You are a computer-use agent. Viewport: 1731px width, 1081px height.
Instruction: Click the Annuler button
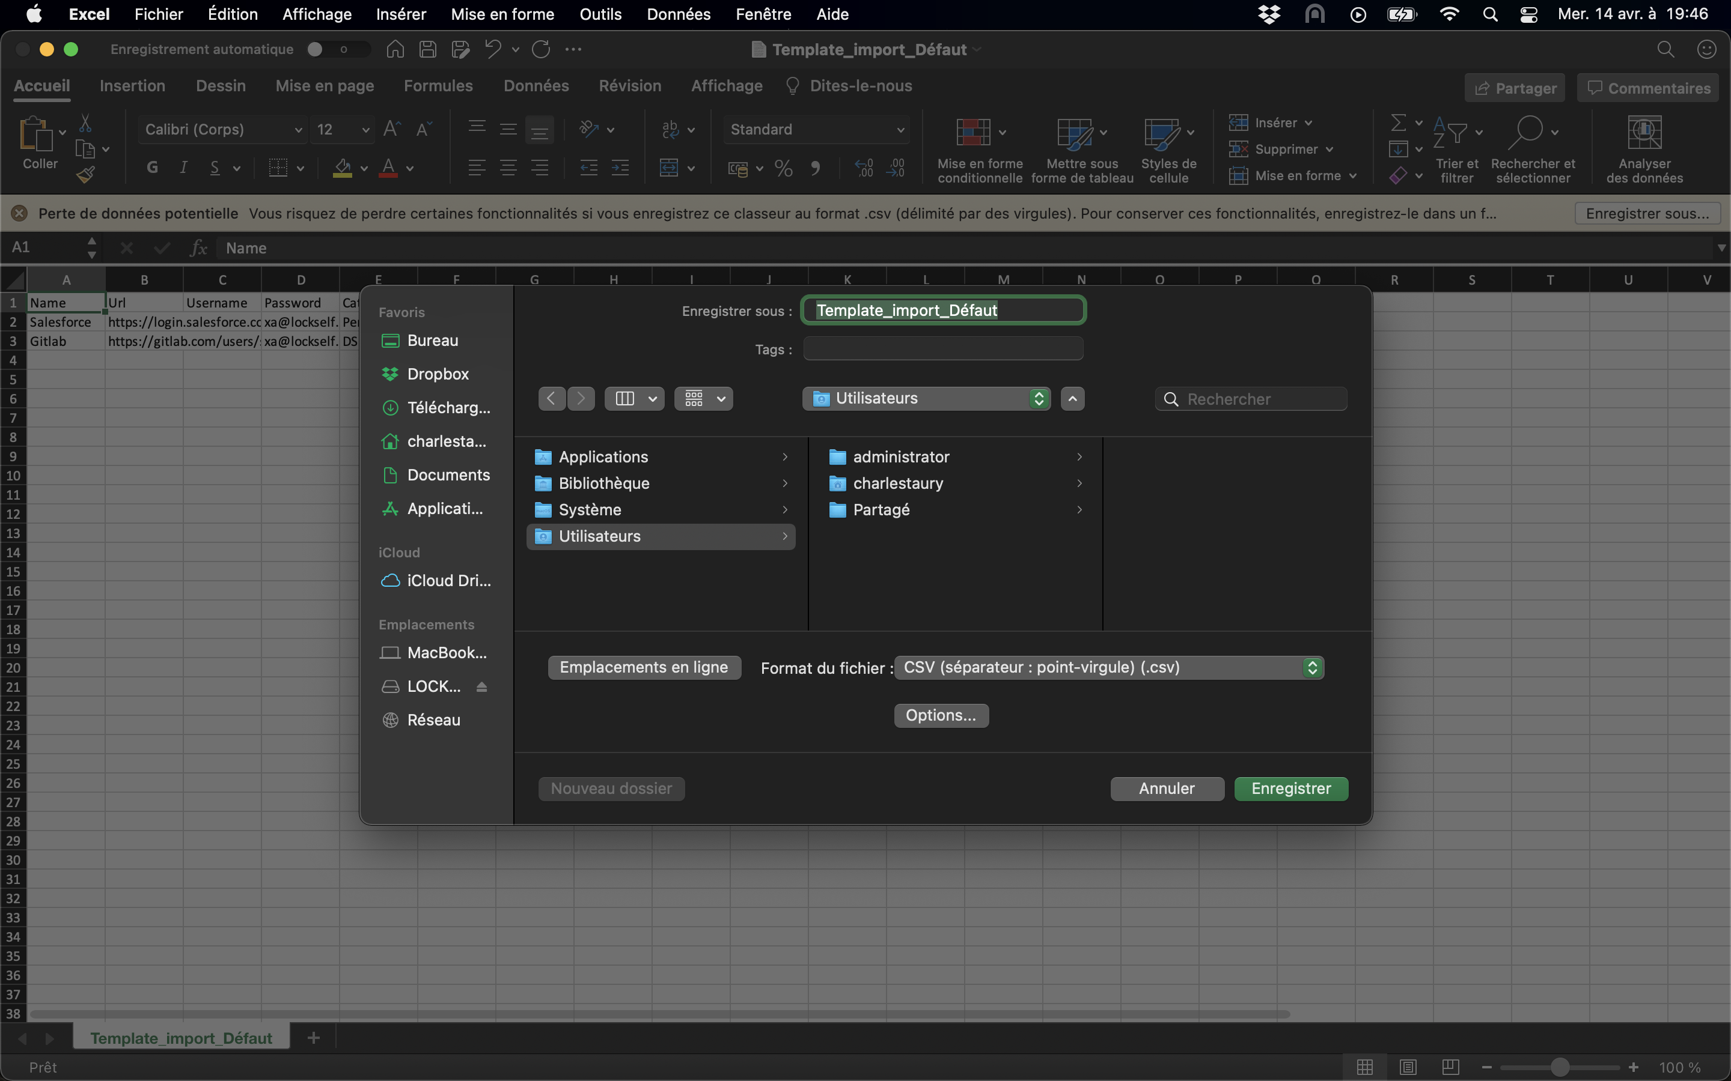(1167, 788)
